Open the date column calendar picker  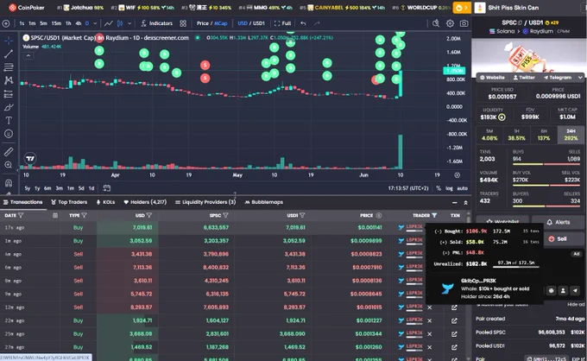tap(55, 215)
